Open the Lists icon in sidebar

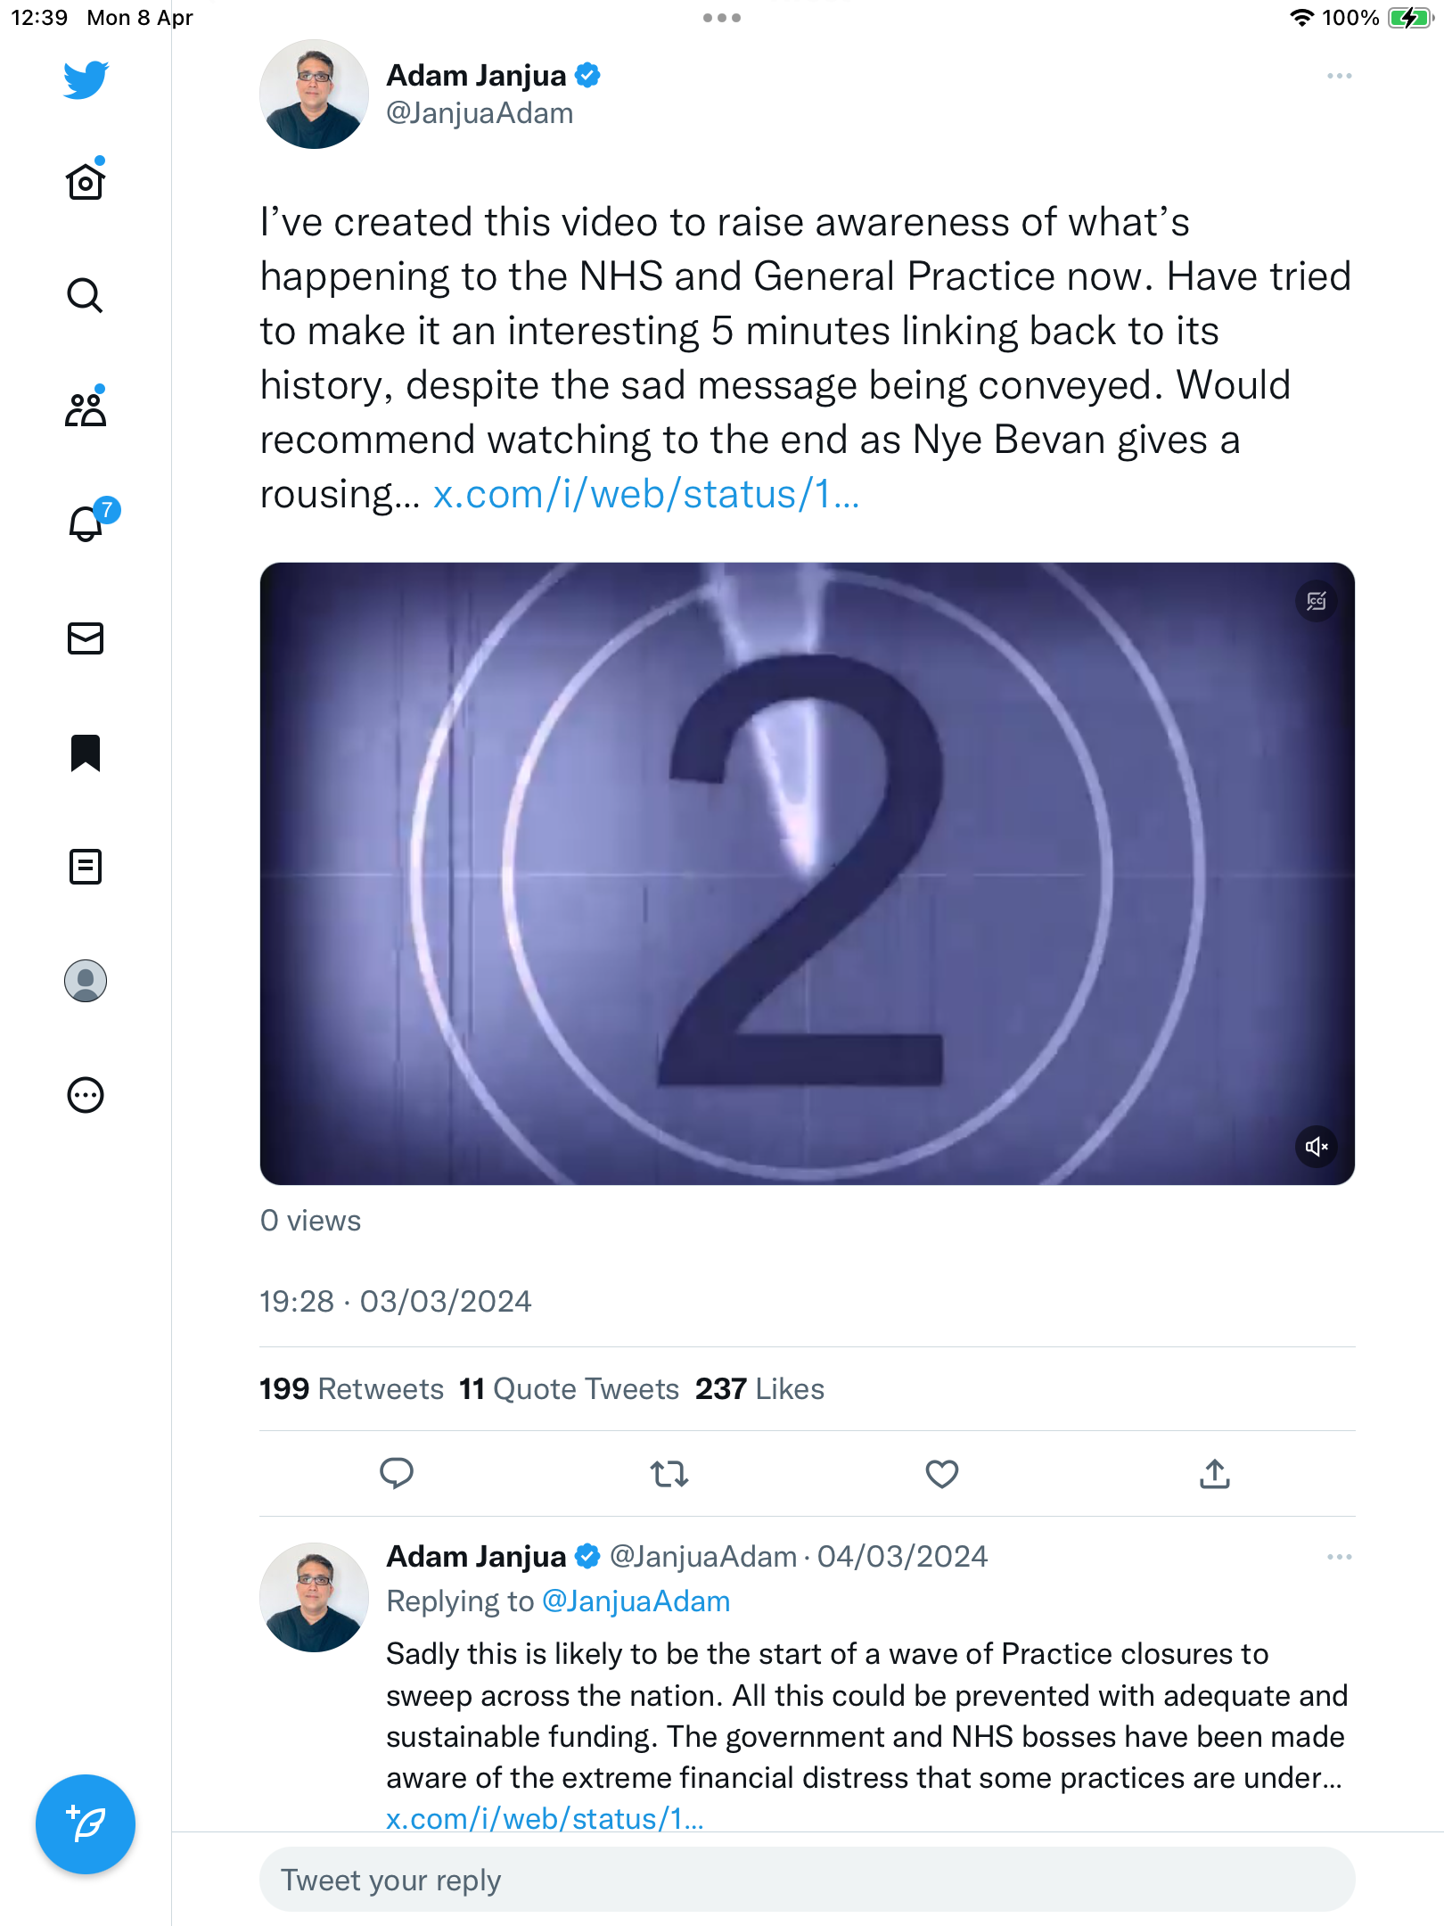(86, 867)
